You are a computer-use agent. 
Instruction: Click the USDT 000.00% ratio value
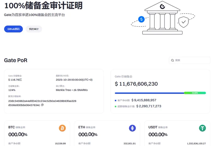(158, 135)
